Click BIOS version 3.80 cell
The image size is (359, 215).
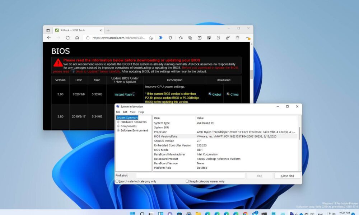tap(60, 116)
